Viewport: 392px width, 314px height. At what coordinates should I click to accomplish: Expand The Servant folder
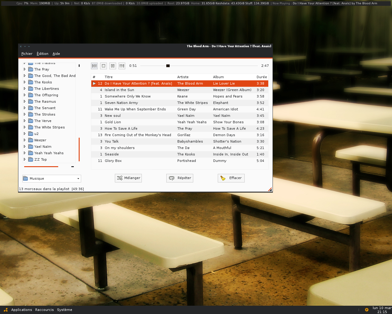click(24, 108)
